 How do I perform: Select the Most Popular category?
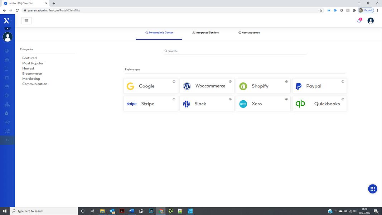[33, 63]
